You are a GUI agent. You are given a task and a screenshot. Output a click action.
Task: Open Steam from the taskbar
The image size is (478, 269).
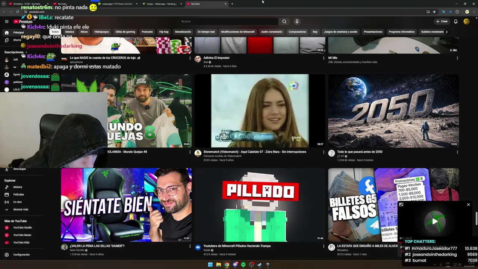tap(260, 265)
